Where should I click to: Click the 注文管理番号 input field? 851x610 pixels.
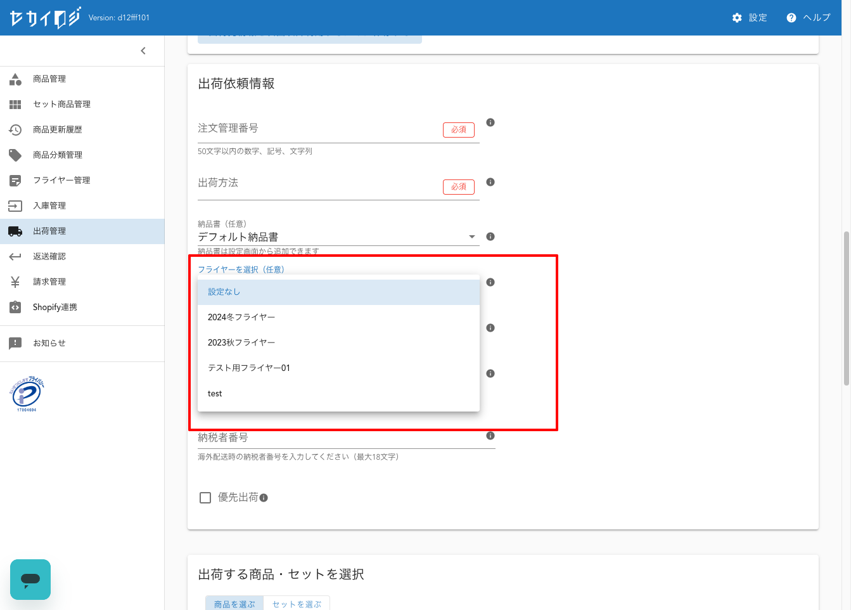[317, 129]
